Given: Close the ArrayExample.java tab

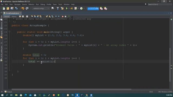Looking at the screenshot, I should pyautogui.click(x=21, y=13).
